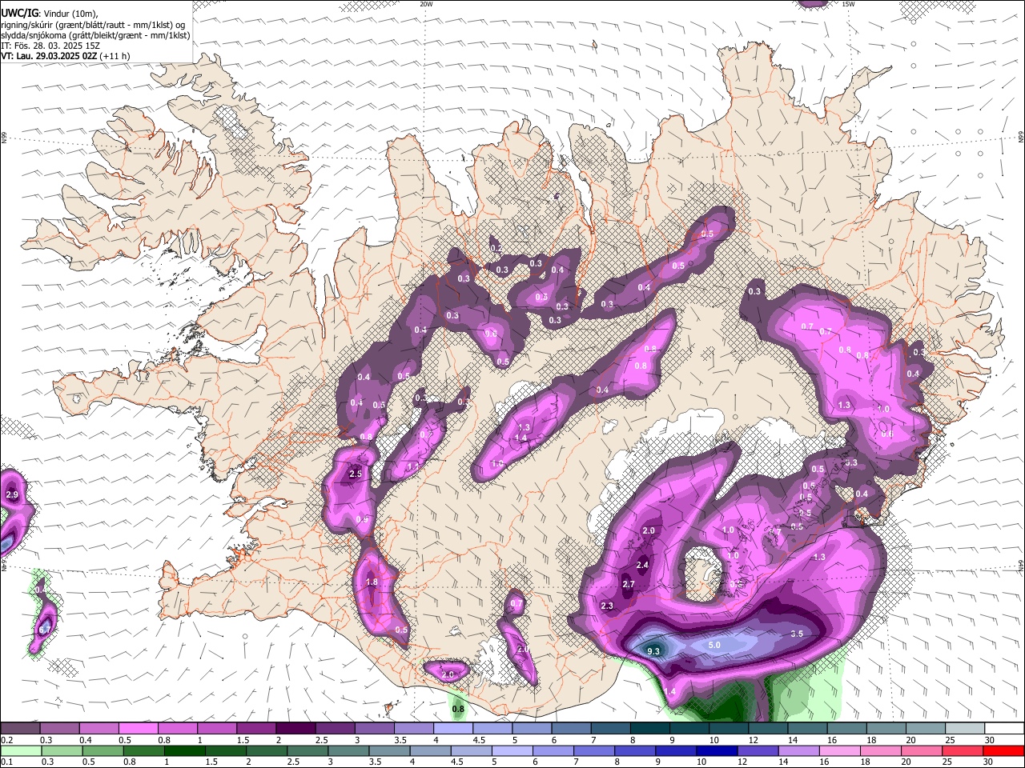This screenshot has height=768, width=1025.
Task: Click the '5.0' precipitation value on the map
Action: coord(714,645)
